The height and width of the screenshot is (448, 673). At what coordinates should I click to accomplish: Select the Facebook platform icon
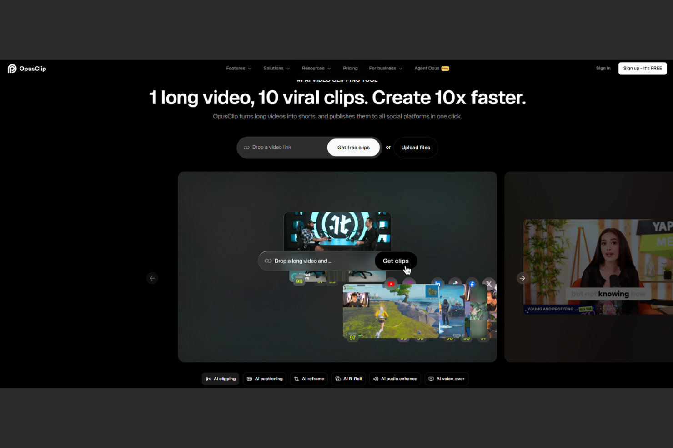pyautogui.click(x=472, y=284)
